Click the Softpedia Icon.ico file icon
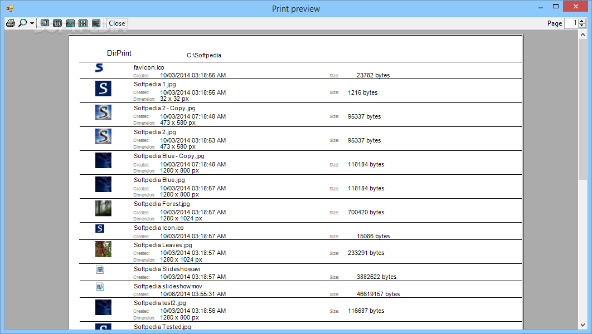592x334 pixels. 100,228
